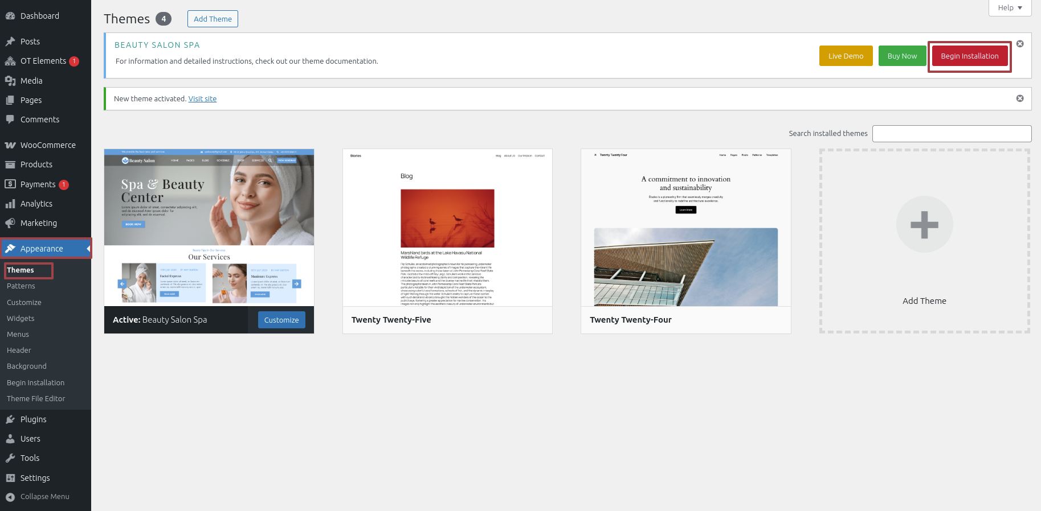Image resolution: width=1041 pixels, height=511 pixels.
Task: Click the Twenty Twenty-Four theme name
Action: click(x=631, y=320)
